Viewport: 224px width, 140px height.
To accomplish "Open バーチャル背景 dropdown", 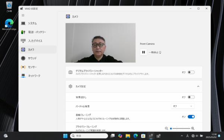I will point(183,106).
